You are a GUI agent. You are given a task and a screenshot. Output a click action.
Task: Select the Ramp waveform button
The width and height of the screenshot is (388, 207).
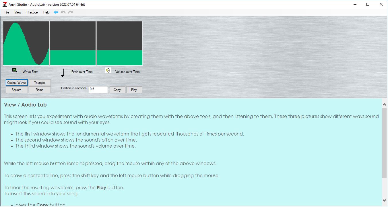(x=40, y=90)
